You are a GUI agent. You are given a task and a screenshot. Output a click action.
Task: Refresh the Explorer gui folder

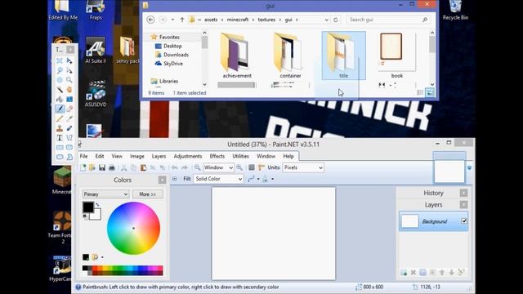coord(336,20)
